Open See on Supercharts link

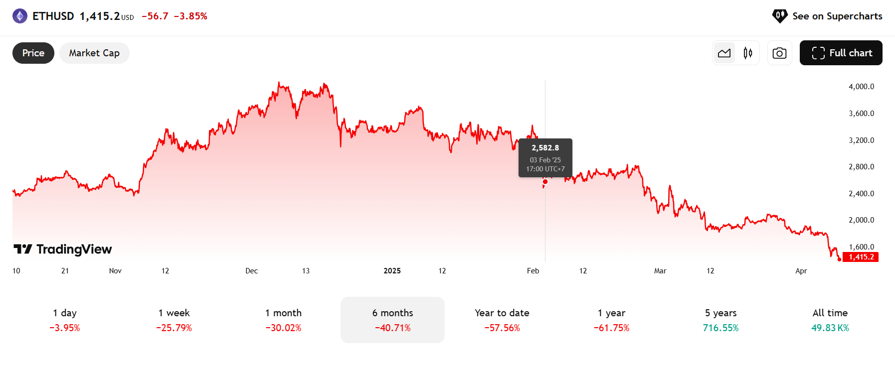[x=837, y=16]
